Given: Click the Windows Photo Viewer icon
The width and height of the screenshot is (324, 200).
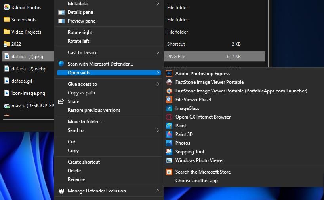Looking at the screenshot, I should pos(169,160).
